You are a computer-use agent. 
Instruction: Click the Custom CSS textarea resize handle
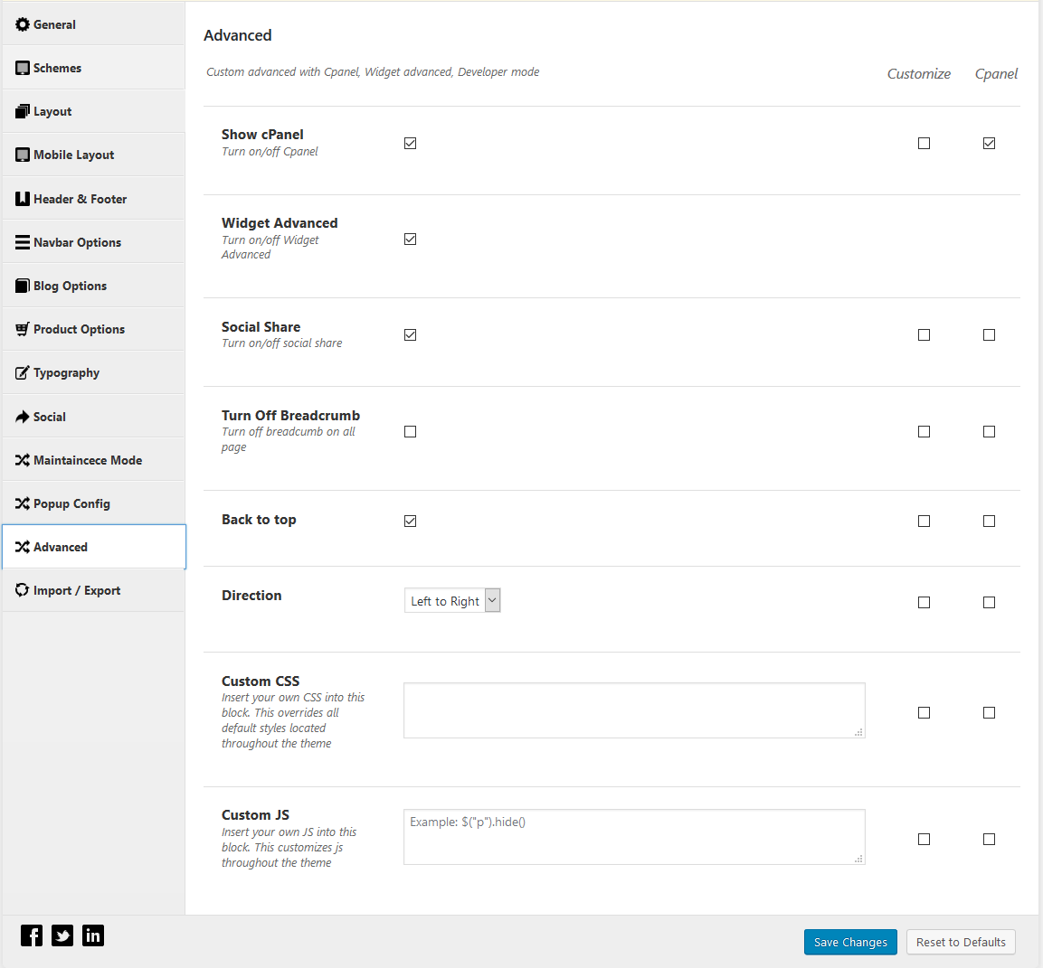[x=858, y=732]
